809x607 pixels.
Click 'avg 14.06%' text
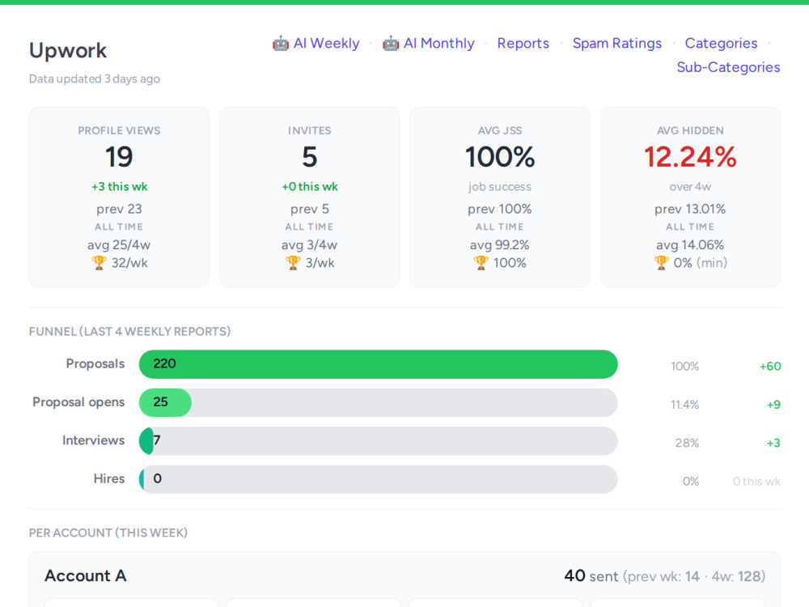690,244
